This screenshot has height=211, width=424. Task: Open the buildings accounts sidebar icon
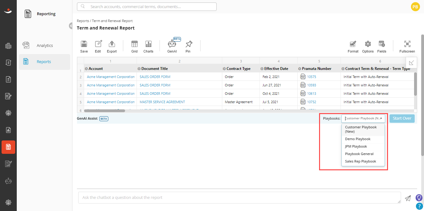tap(8, 46)
